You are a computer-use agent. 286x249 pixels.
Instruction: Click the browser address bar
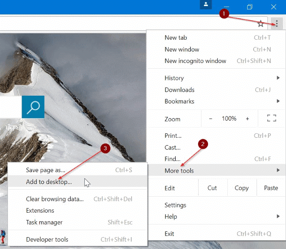coord(134,24)
